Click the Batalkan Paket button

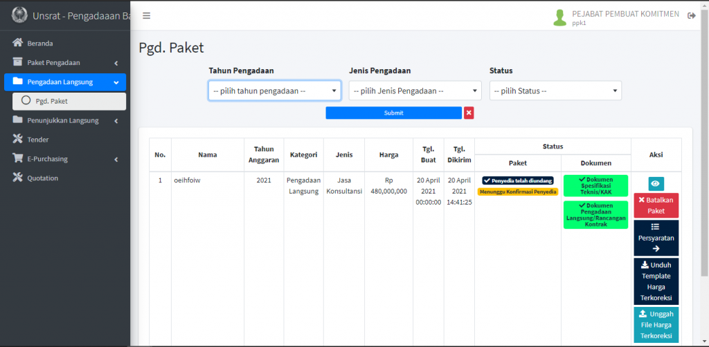click(656, 205)
